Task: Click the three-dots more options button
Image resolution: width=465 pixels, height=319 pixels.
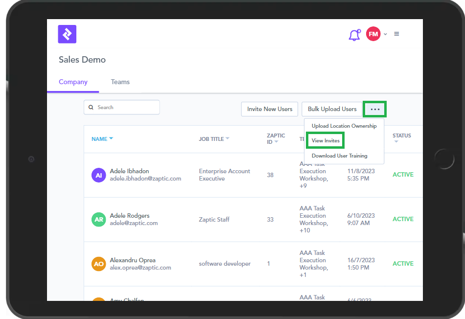Action: tap(375, 109)
